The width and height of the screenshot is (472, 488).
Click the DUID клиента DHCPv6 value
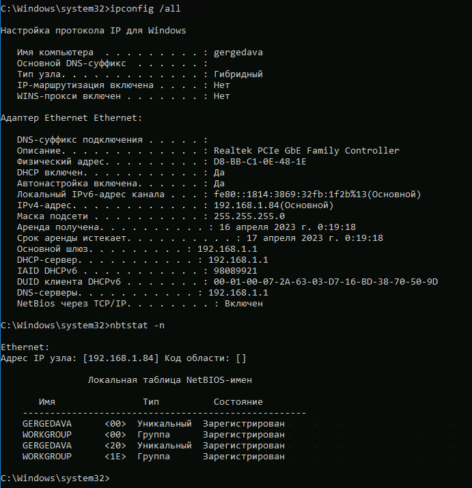(325, 282)
